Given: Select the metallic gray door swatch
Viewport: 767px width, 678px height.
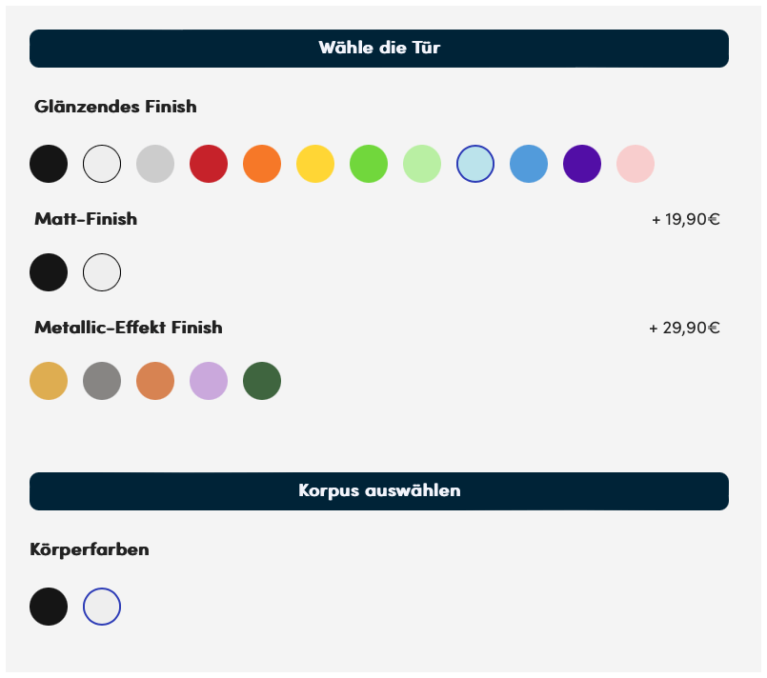Looking at the screenshot, I should point(102,381).
